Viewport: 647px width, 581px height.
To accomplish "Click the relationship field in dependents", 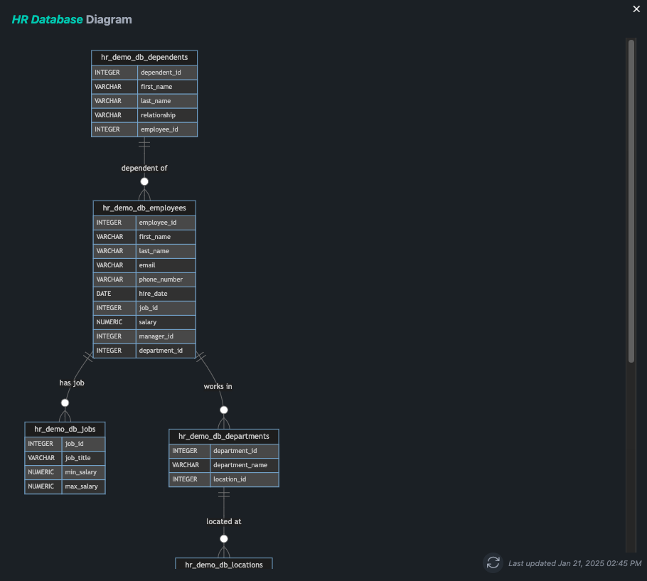I will pyautogui.click(x=167, y=115).
